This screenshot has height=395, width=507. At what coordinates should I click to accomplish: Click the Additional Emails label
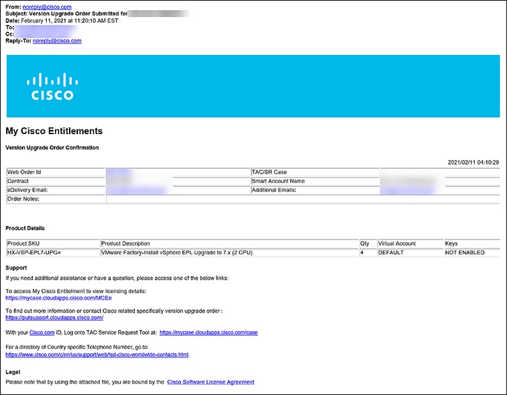274,190
